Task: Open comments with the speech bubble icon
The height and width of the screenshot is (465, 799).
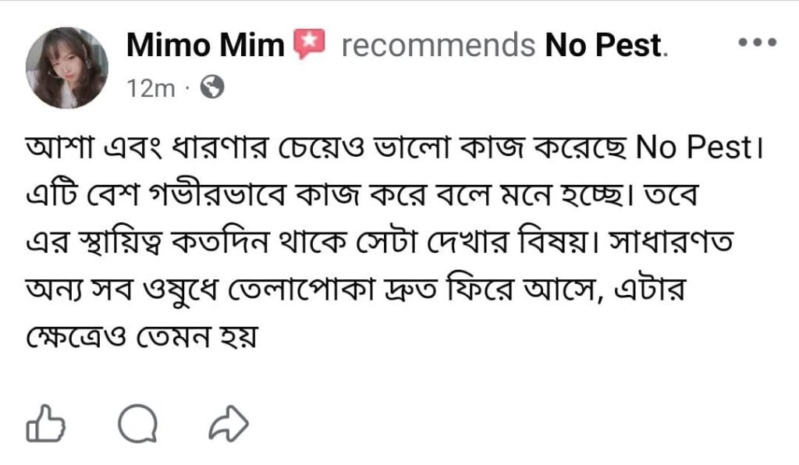Action: (x=138, y=424)
